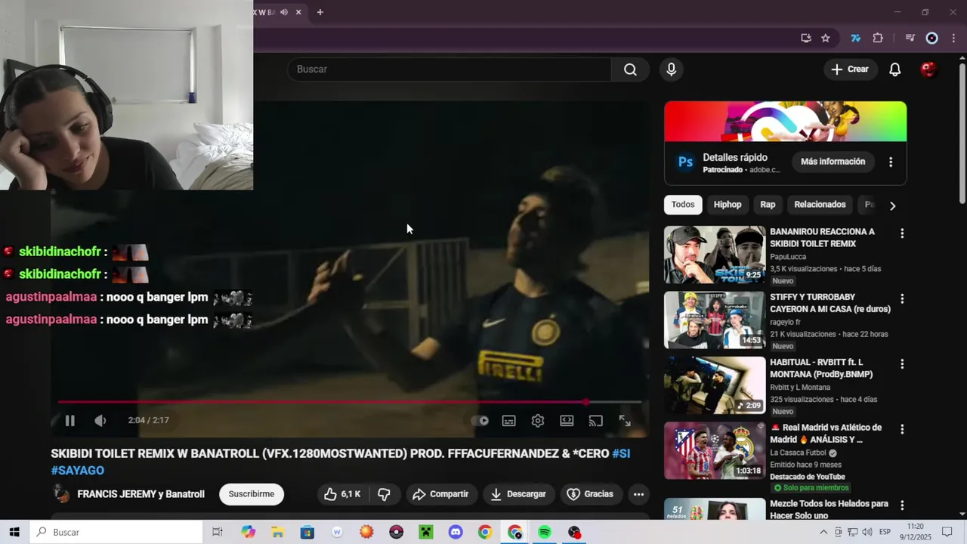Viewport: 967px width, 544px height.
Task: Open BANANIROU REACCIONA video thumbnail
Action: [715, 255]
